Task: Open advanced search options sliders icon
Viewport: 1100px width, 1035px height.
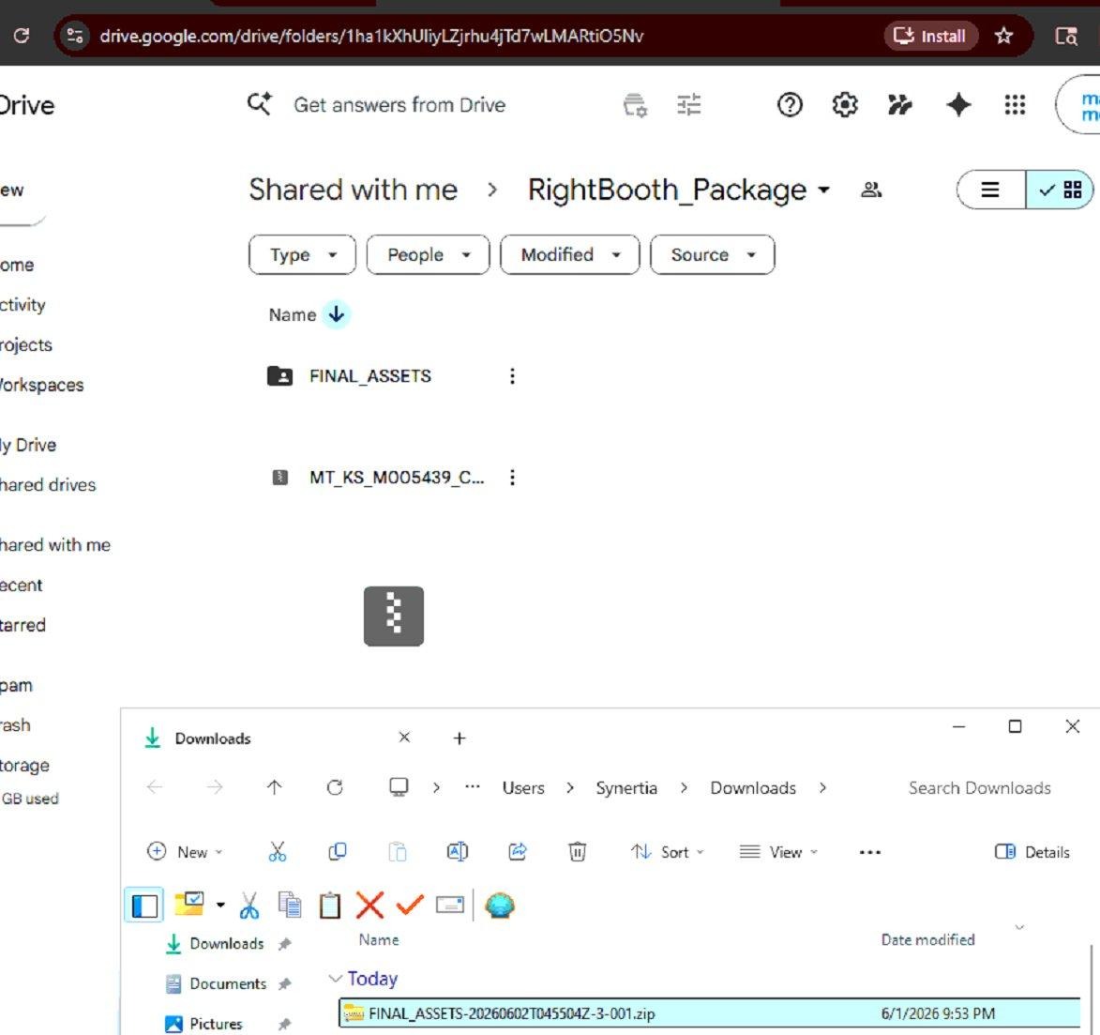Action: pos(689,104)
